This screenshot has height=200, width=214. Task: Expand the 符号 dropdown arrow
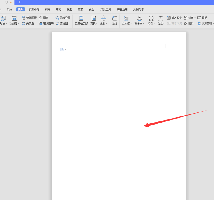pos(154,24)
